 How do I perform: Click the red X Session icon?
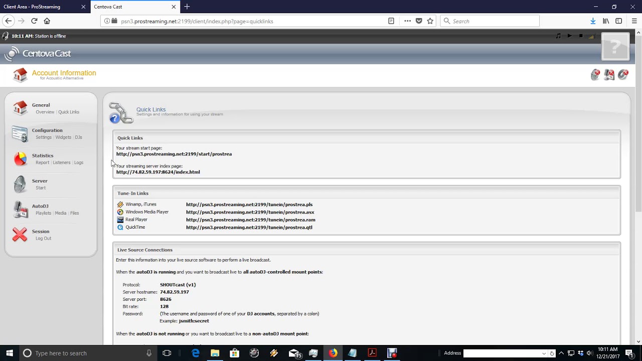[x=20, y=235]
